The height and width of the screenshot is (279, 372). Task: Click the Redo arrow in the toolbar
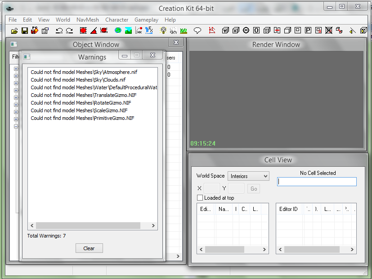(x=69, y=31)
